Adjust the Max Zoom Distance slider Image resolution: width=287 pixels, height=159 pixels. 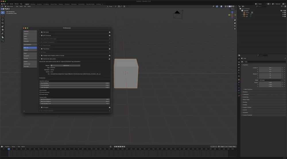point(75,102)
